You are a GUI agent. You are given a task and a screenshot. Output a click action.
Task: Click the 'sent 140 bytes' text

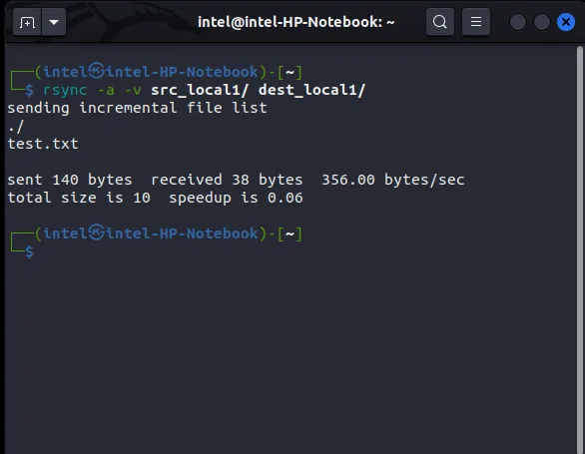(70, 180)
